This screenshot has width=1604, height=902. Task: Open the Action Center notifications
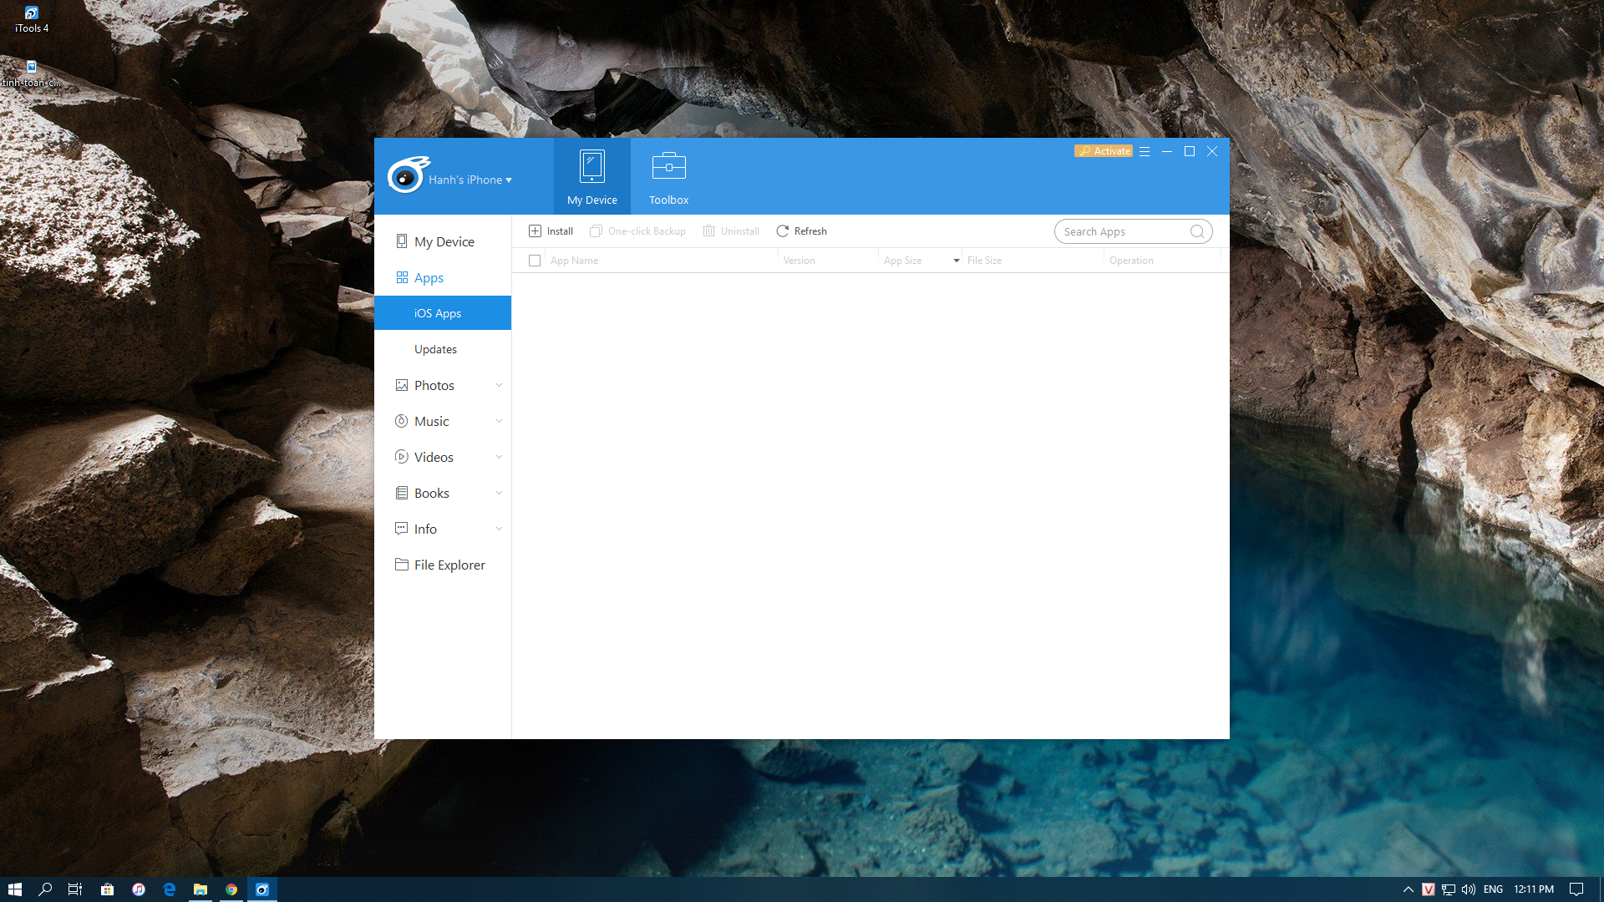1576,889
